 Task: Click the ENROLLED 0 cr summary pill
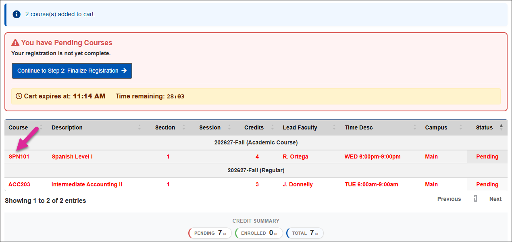point(259,233)
